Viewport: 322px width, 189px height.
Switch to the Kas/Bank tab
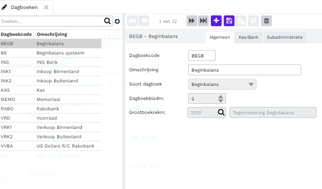pyautogui.click(x=249, y=37)
